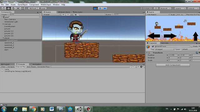Select EventSystem in Hierarchy
The image size is (200, 112).
tap(10, 26)
